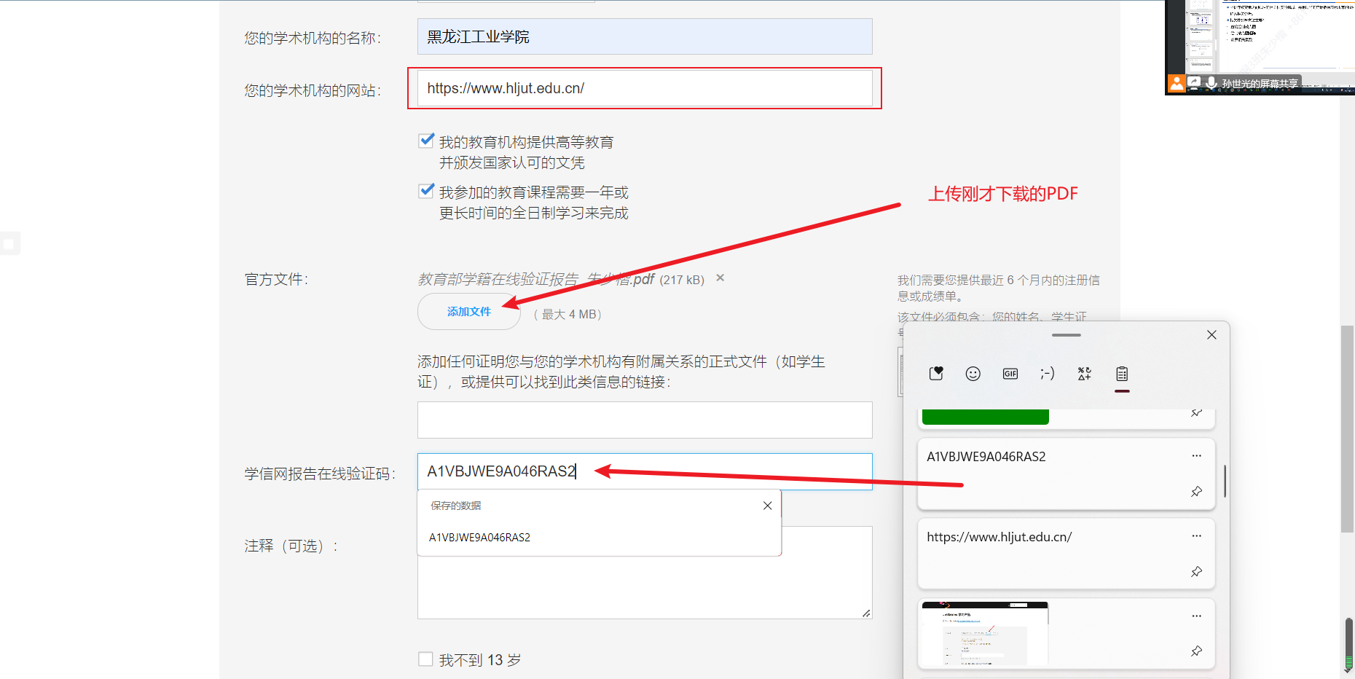Open the kaomoji ;-) tab
1355x679 pixels.
coord(1048,374)
